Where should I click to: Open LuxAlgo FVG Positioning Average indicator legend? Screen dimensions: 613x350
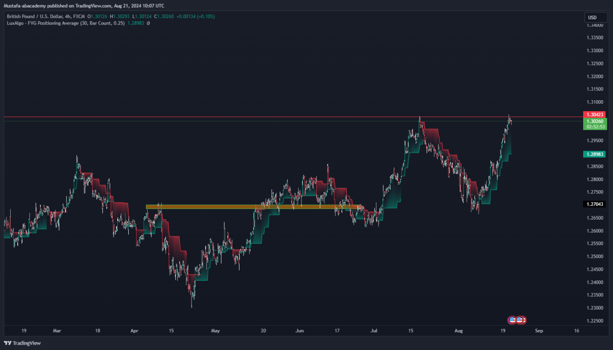[x=65, y=23]
